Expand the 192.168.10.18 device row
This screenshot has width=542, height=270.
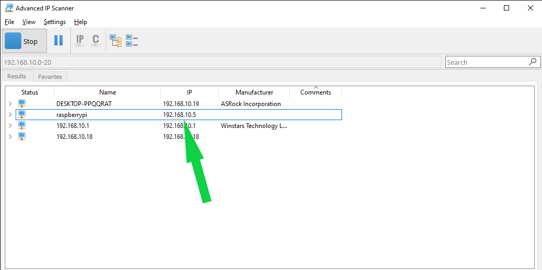pyautogui.click(x=10, y=137)
